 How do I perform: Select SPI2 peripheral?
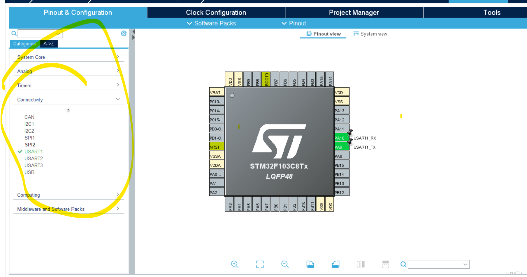pyautogui.click(x=30, y=145)
